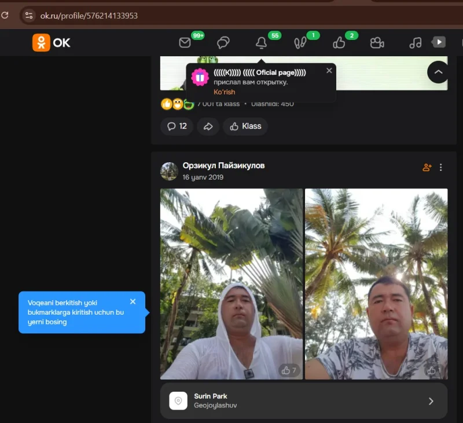Click the Ko'rish link in notification
Image resolution: width=463 pixels, height=423 pixels.
(x=224, y=92)
